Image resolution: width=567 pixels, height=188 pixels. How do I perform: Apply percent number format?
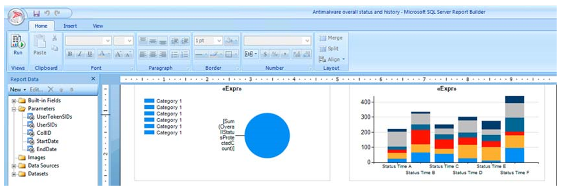(275, 54)
